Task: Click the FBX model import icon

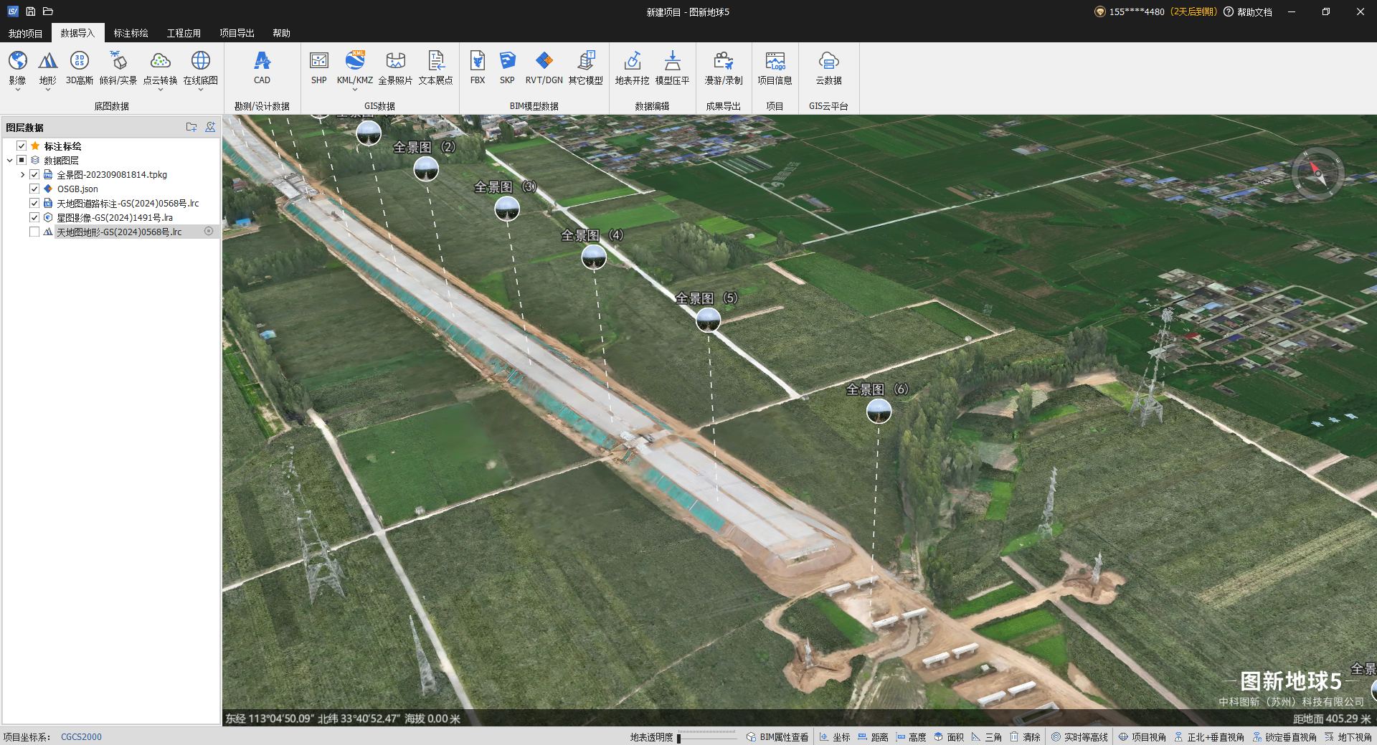Action: 477,62
